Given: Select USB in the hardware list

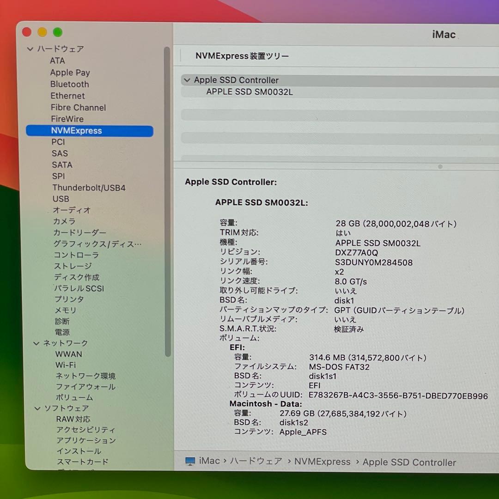Looking at the screenshot, I should coord(61,199).
